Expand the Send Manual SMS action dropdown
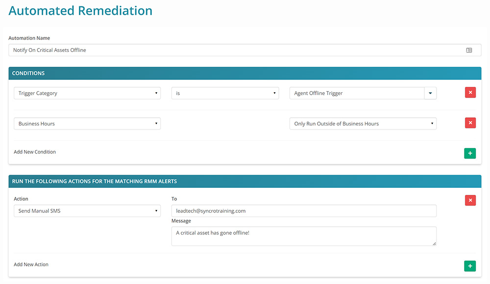Image resolution: width=490 pixels, height=284 pixels. (x=87, y=211)
